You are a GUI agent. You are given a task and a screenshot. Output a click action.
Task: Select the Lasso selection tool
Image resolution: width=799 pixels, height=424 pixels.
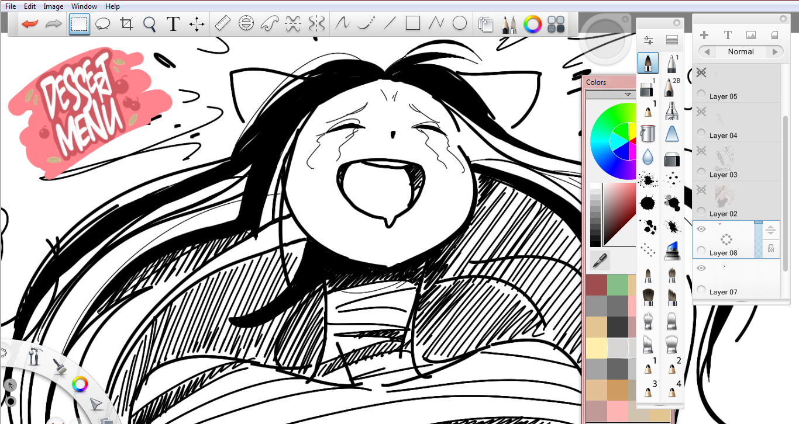tap(103, 24)
